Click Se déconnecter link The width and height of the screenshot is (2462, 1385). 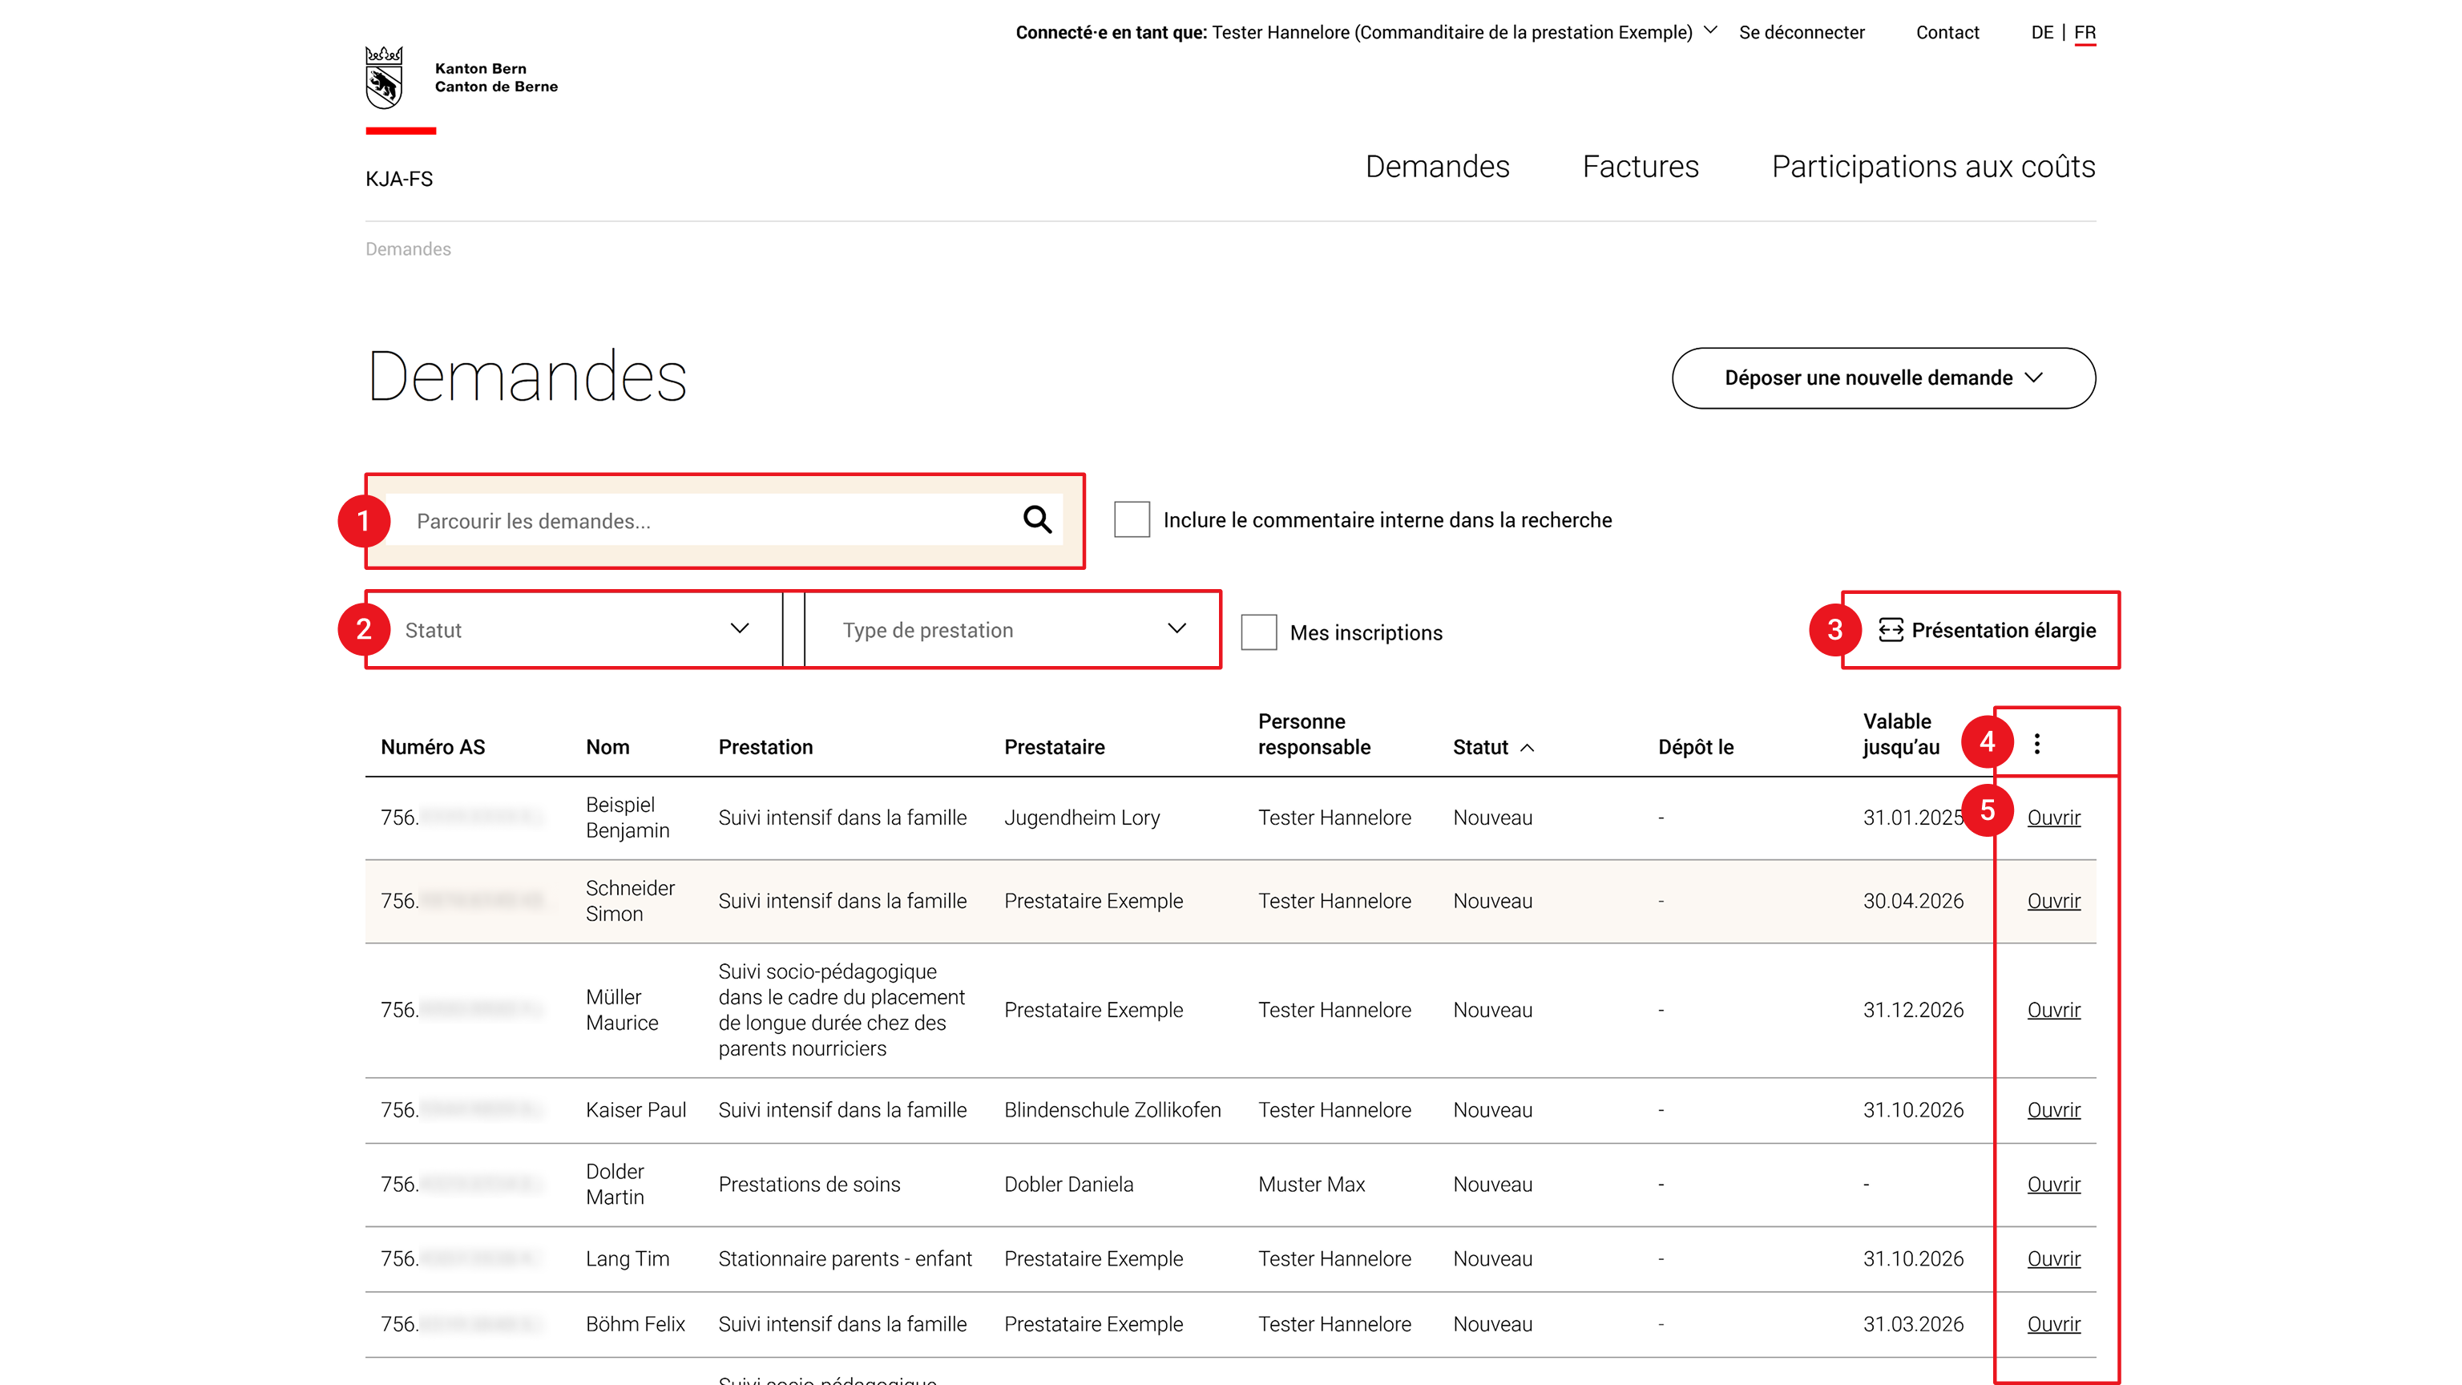coord(1802,33)
